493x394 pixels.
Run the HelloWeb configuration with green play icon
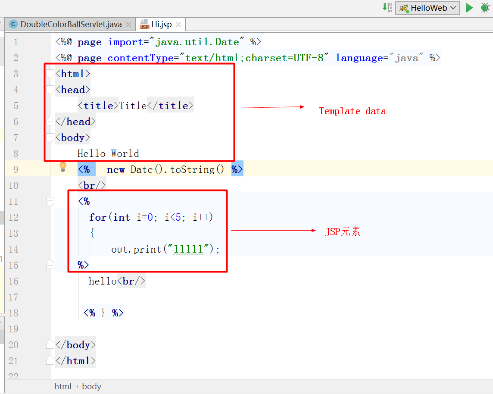(469, 8)
